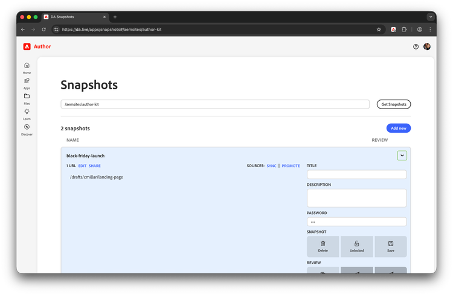The height and width of the screenshot is (295, 453).
Task: Click the SYNC sources link
Action: (271, 166)
